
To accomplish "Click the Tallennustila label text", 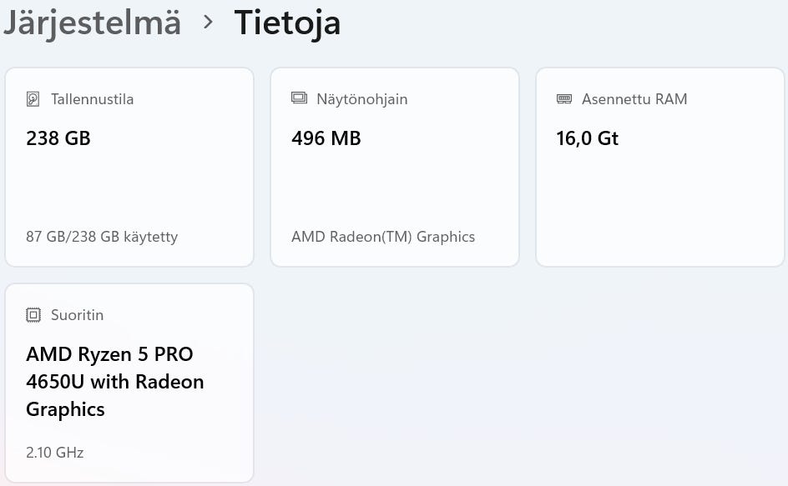I will click(x=92, y=99).
